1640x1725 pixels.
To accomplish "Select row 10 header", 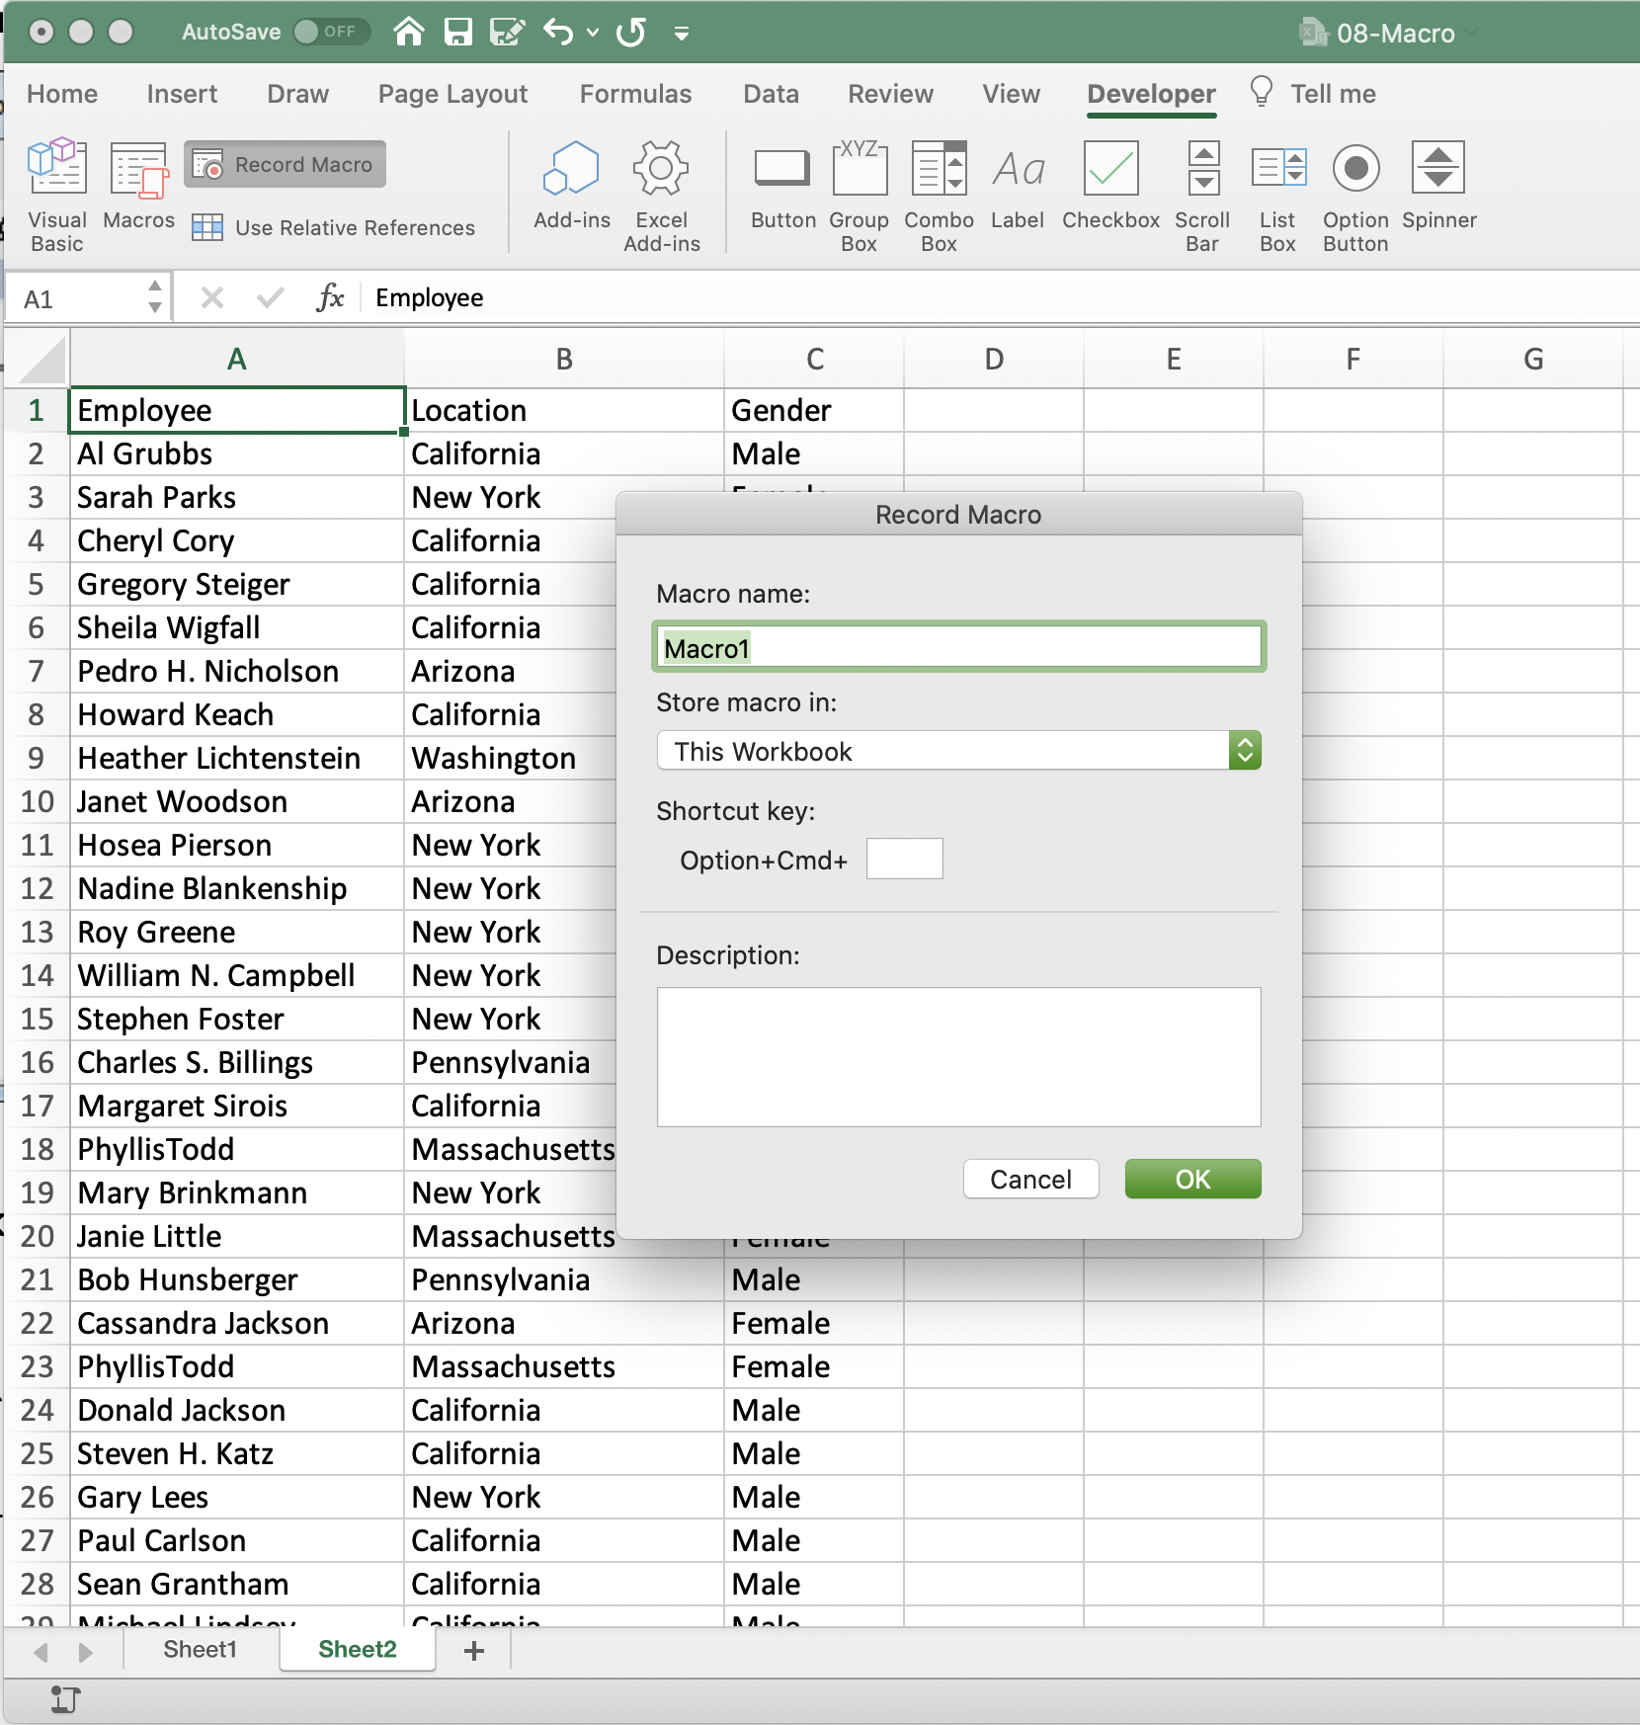I will [37, 801].
